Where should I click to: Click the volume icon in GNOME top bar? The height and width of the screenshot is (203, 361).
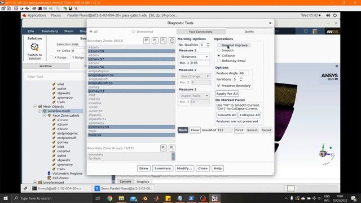pyautogui.click(x=328, y=15)
